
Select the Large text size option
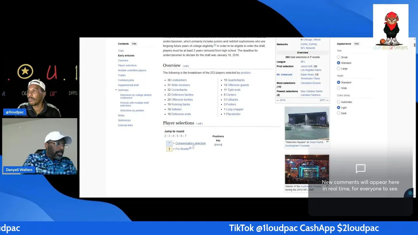pyautogui.click(x=339, y=69)
